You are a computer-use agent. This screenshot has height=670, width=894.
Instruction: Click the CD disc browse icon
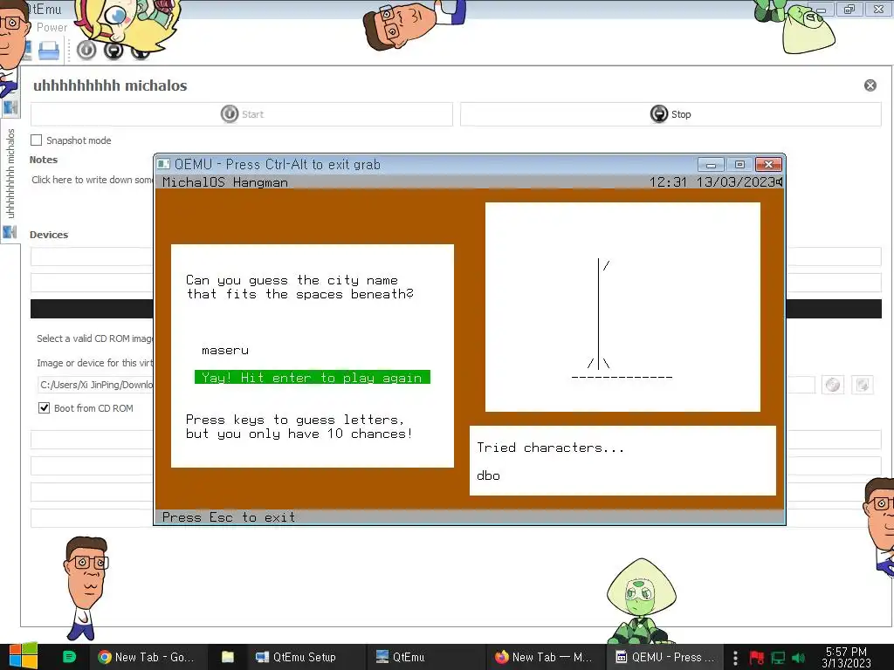click(832, 385)
